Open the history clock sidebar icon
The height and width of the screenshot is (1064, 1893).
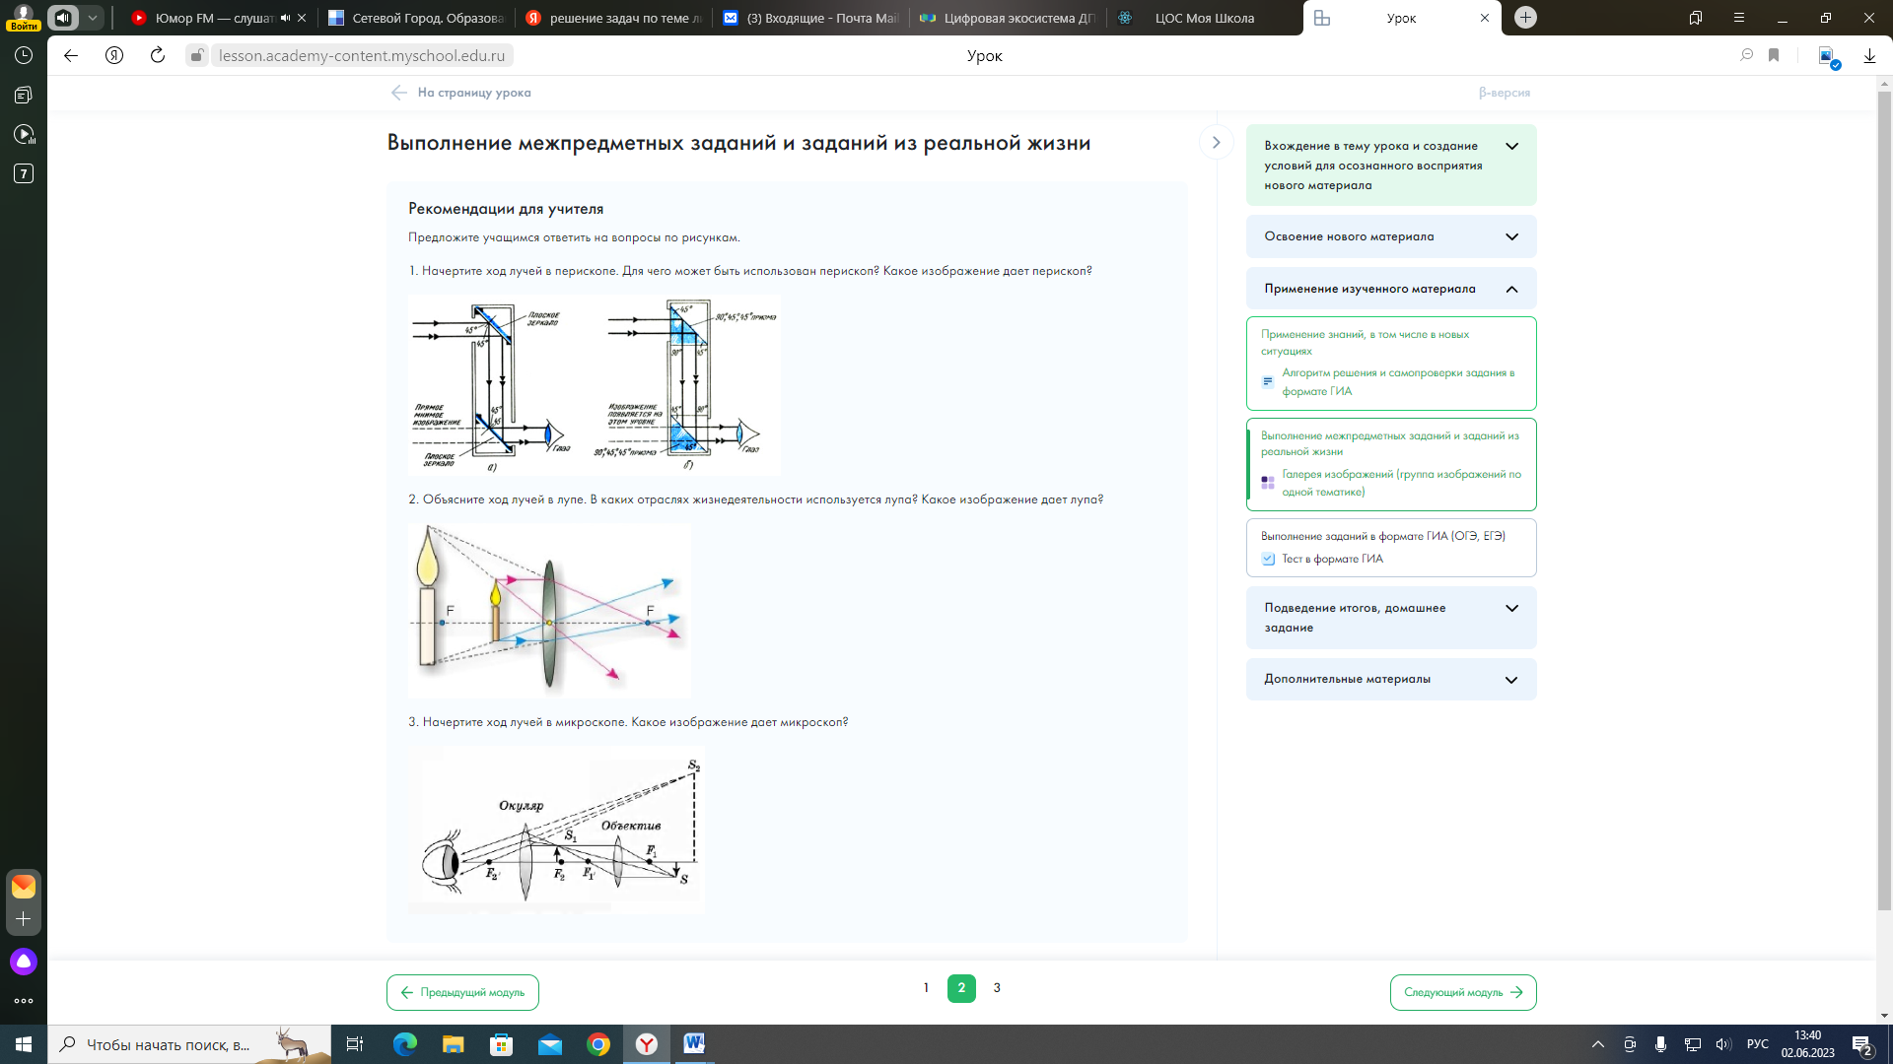click(24, 56)
